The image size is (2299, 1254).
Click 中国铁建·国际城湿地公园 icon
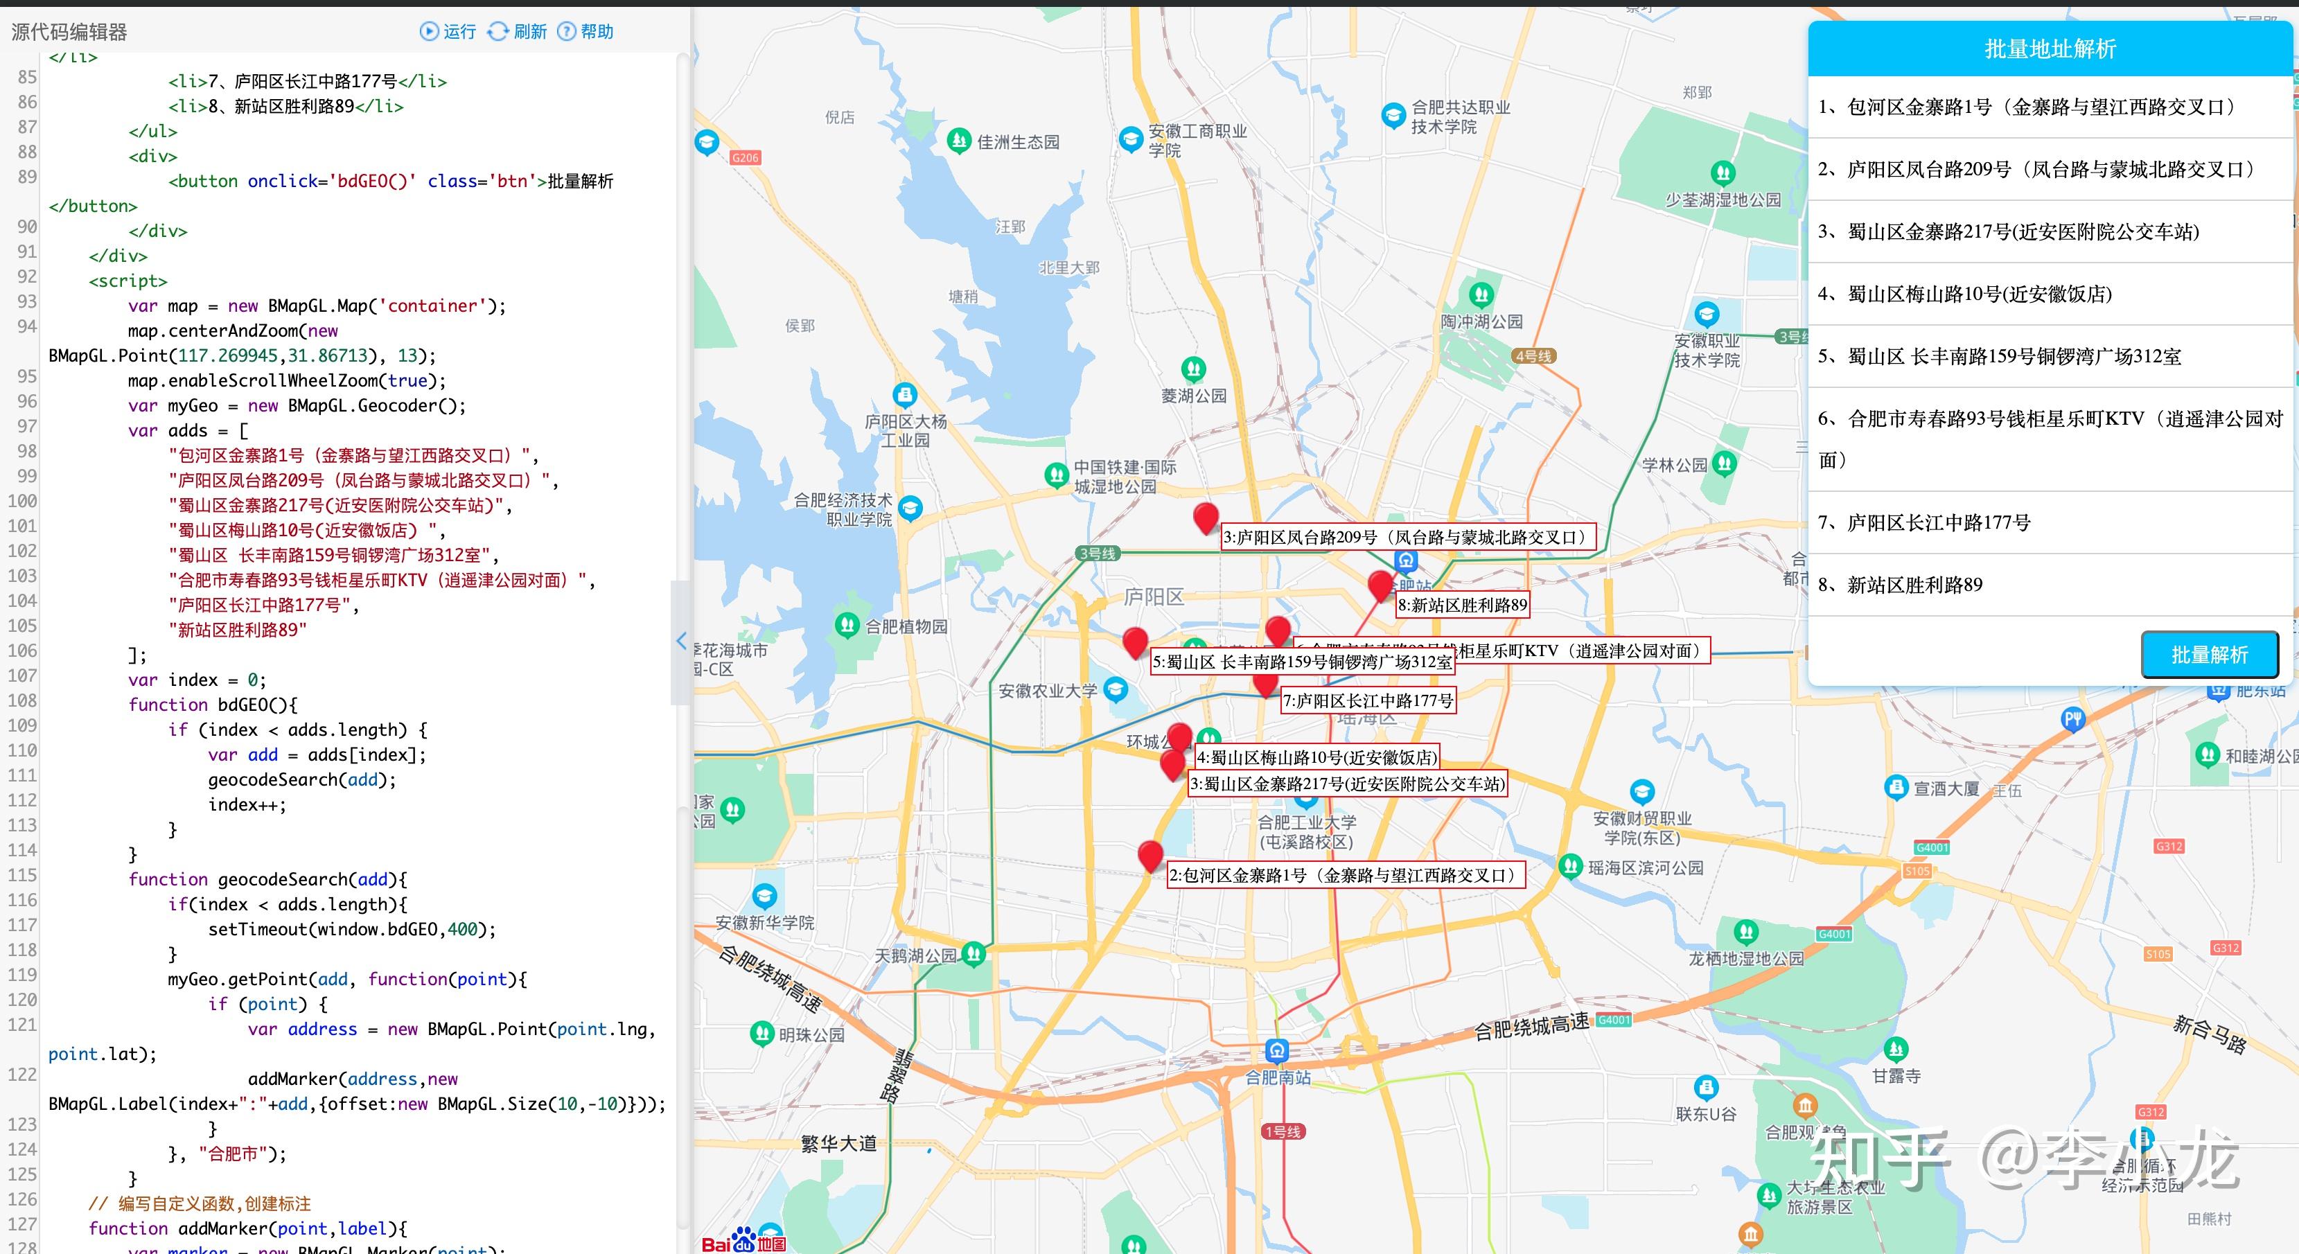coord(1057,475)
